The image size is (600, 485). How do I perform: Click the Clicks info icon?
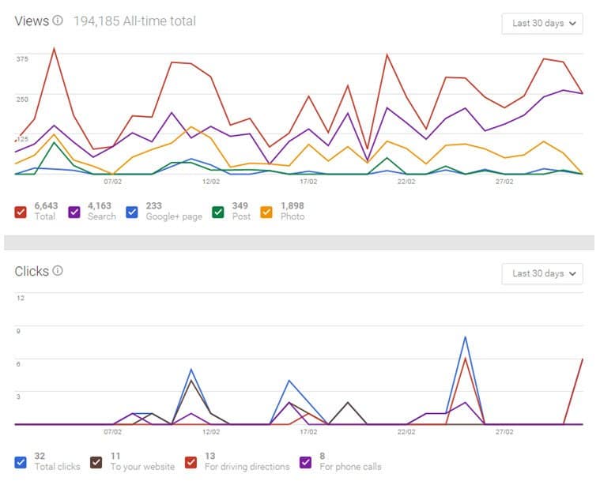coord(58,271)
